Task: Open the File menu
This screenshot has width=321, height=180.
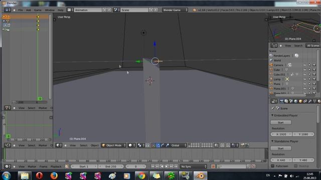Action: click(x=21, y=10)
